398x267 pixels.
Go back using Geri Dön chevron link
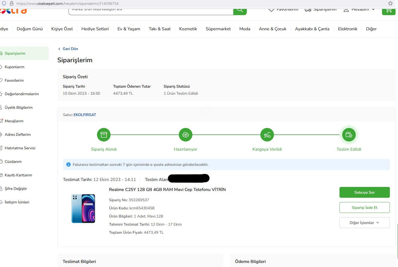68,49
